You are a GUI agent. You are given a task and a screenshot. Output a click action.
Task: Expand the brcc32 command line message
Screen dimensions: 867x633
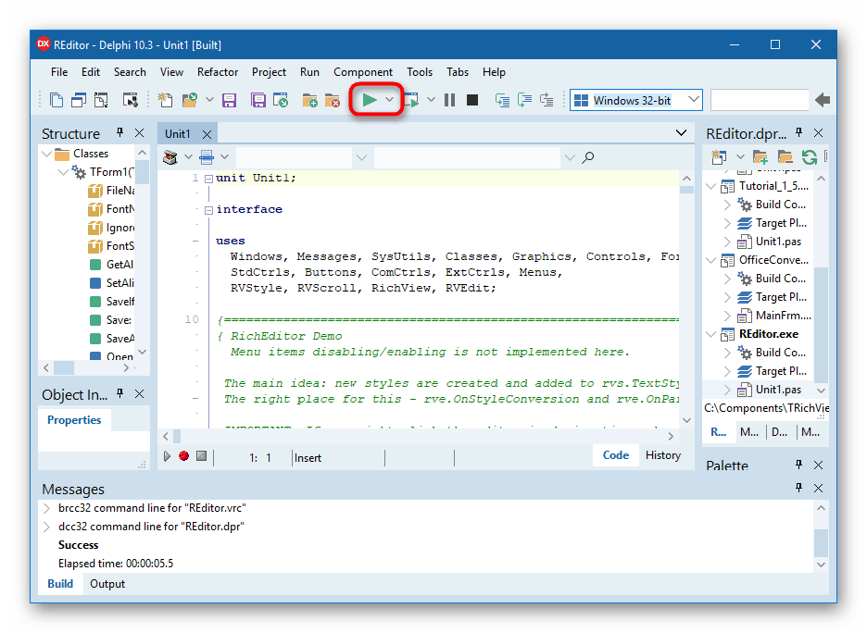(x=47, y=508)
